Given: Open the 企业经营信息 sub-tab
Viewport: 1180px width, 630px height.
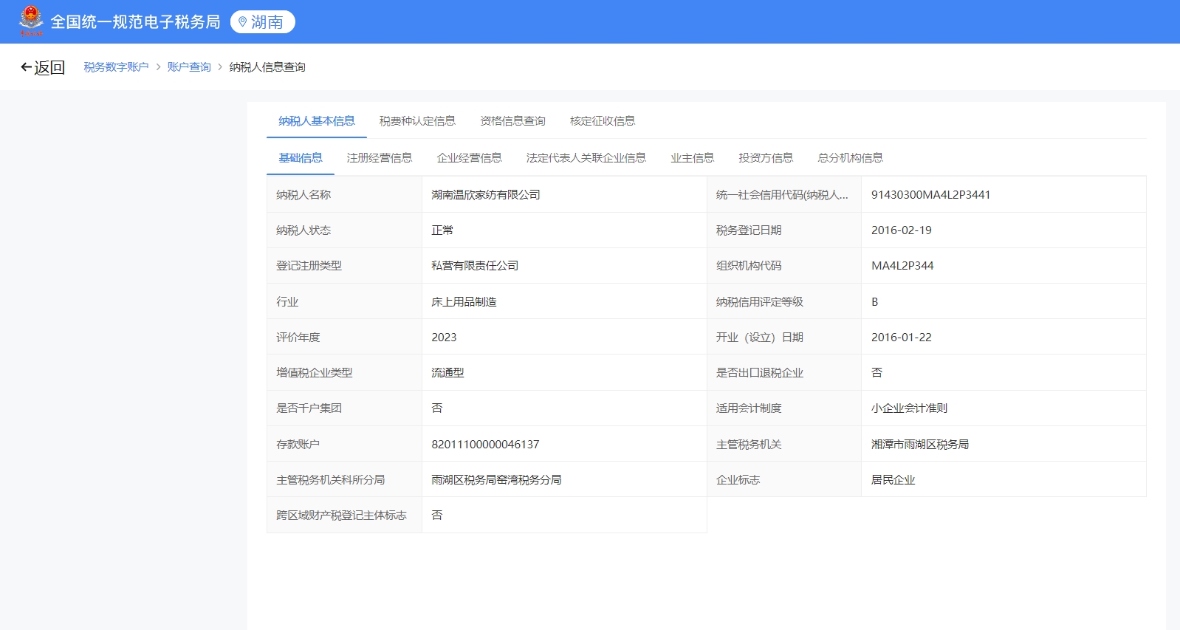Looking at the screenshot, I should (x=469, y=158).
